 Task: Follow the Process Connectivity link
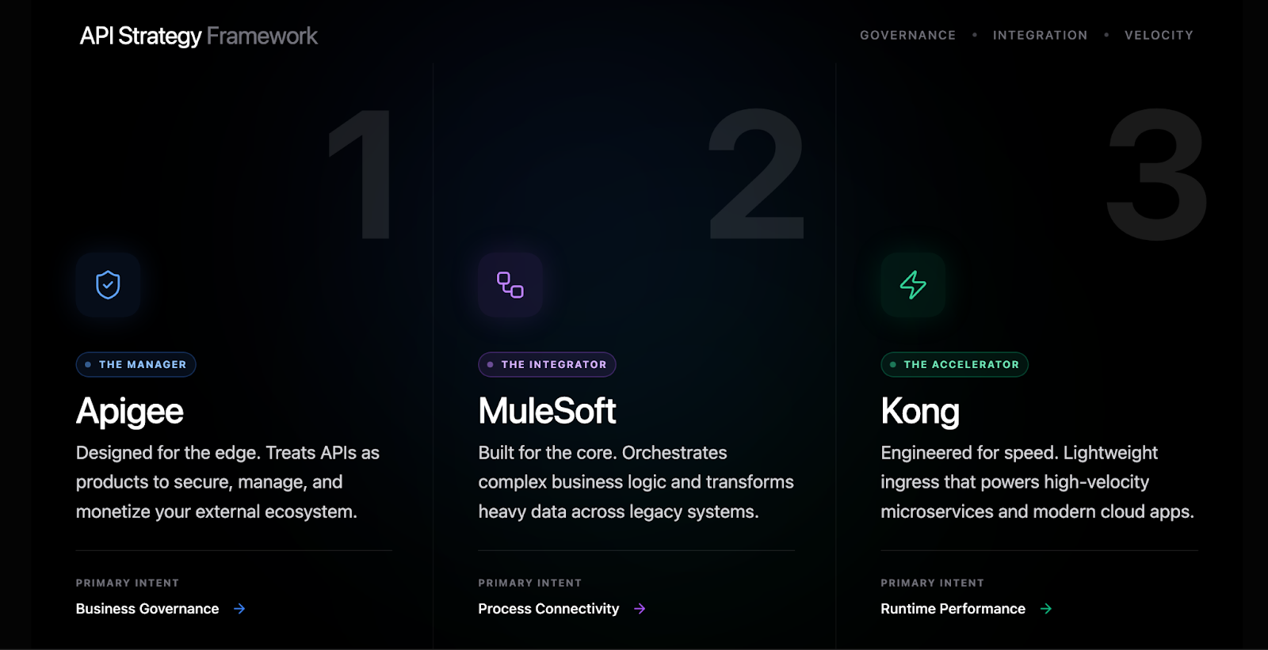548,609
